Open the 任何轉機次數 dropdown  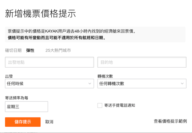pos(142,83)
